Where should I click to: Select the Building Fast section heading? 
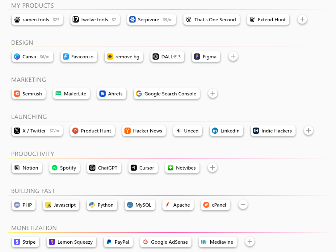[x=33, y=191]
